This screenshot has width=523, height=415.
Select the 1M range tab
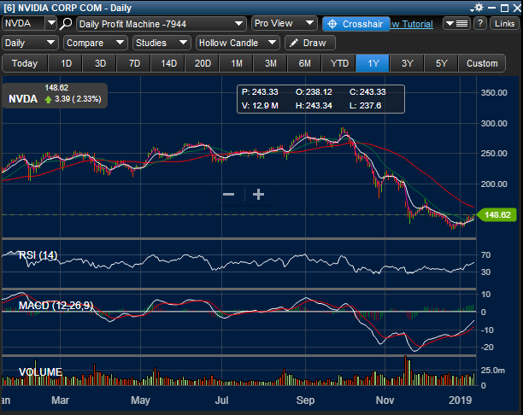pyautogui.click(x=237, y=63)
